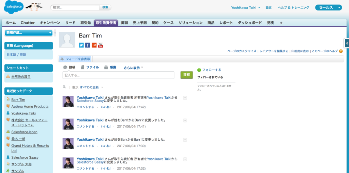Expand さらに表示 in the publisher
Screen dimensions: 349x173
[133, 68]
